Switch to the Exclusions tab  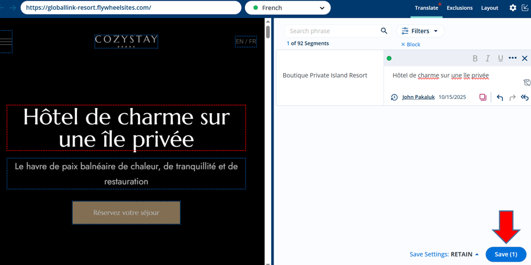click(459, 8)
